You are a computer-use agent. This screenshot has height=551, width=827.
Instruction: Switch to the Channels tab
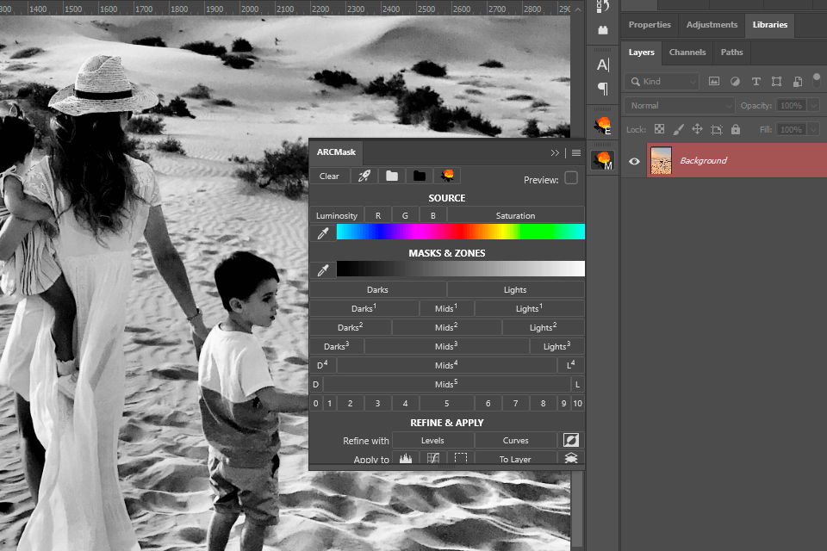(687, 52)
